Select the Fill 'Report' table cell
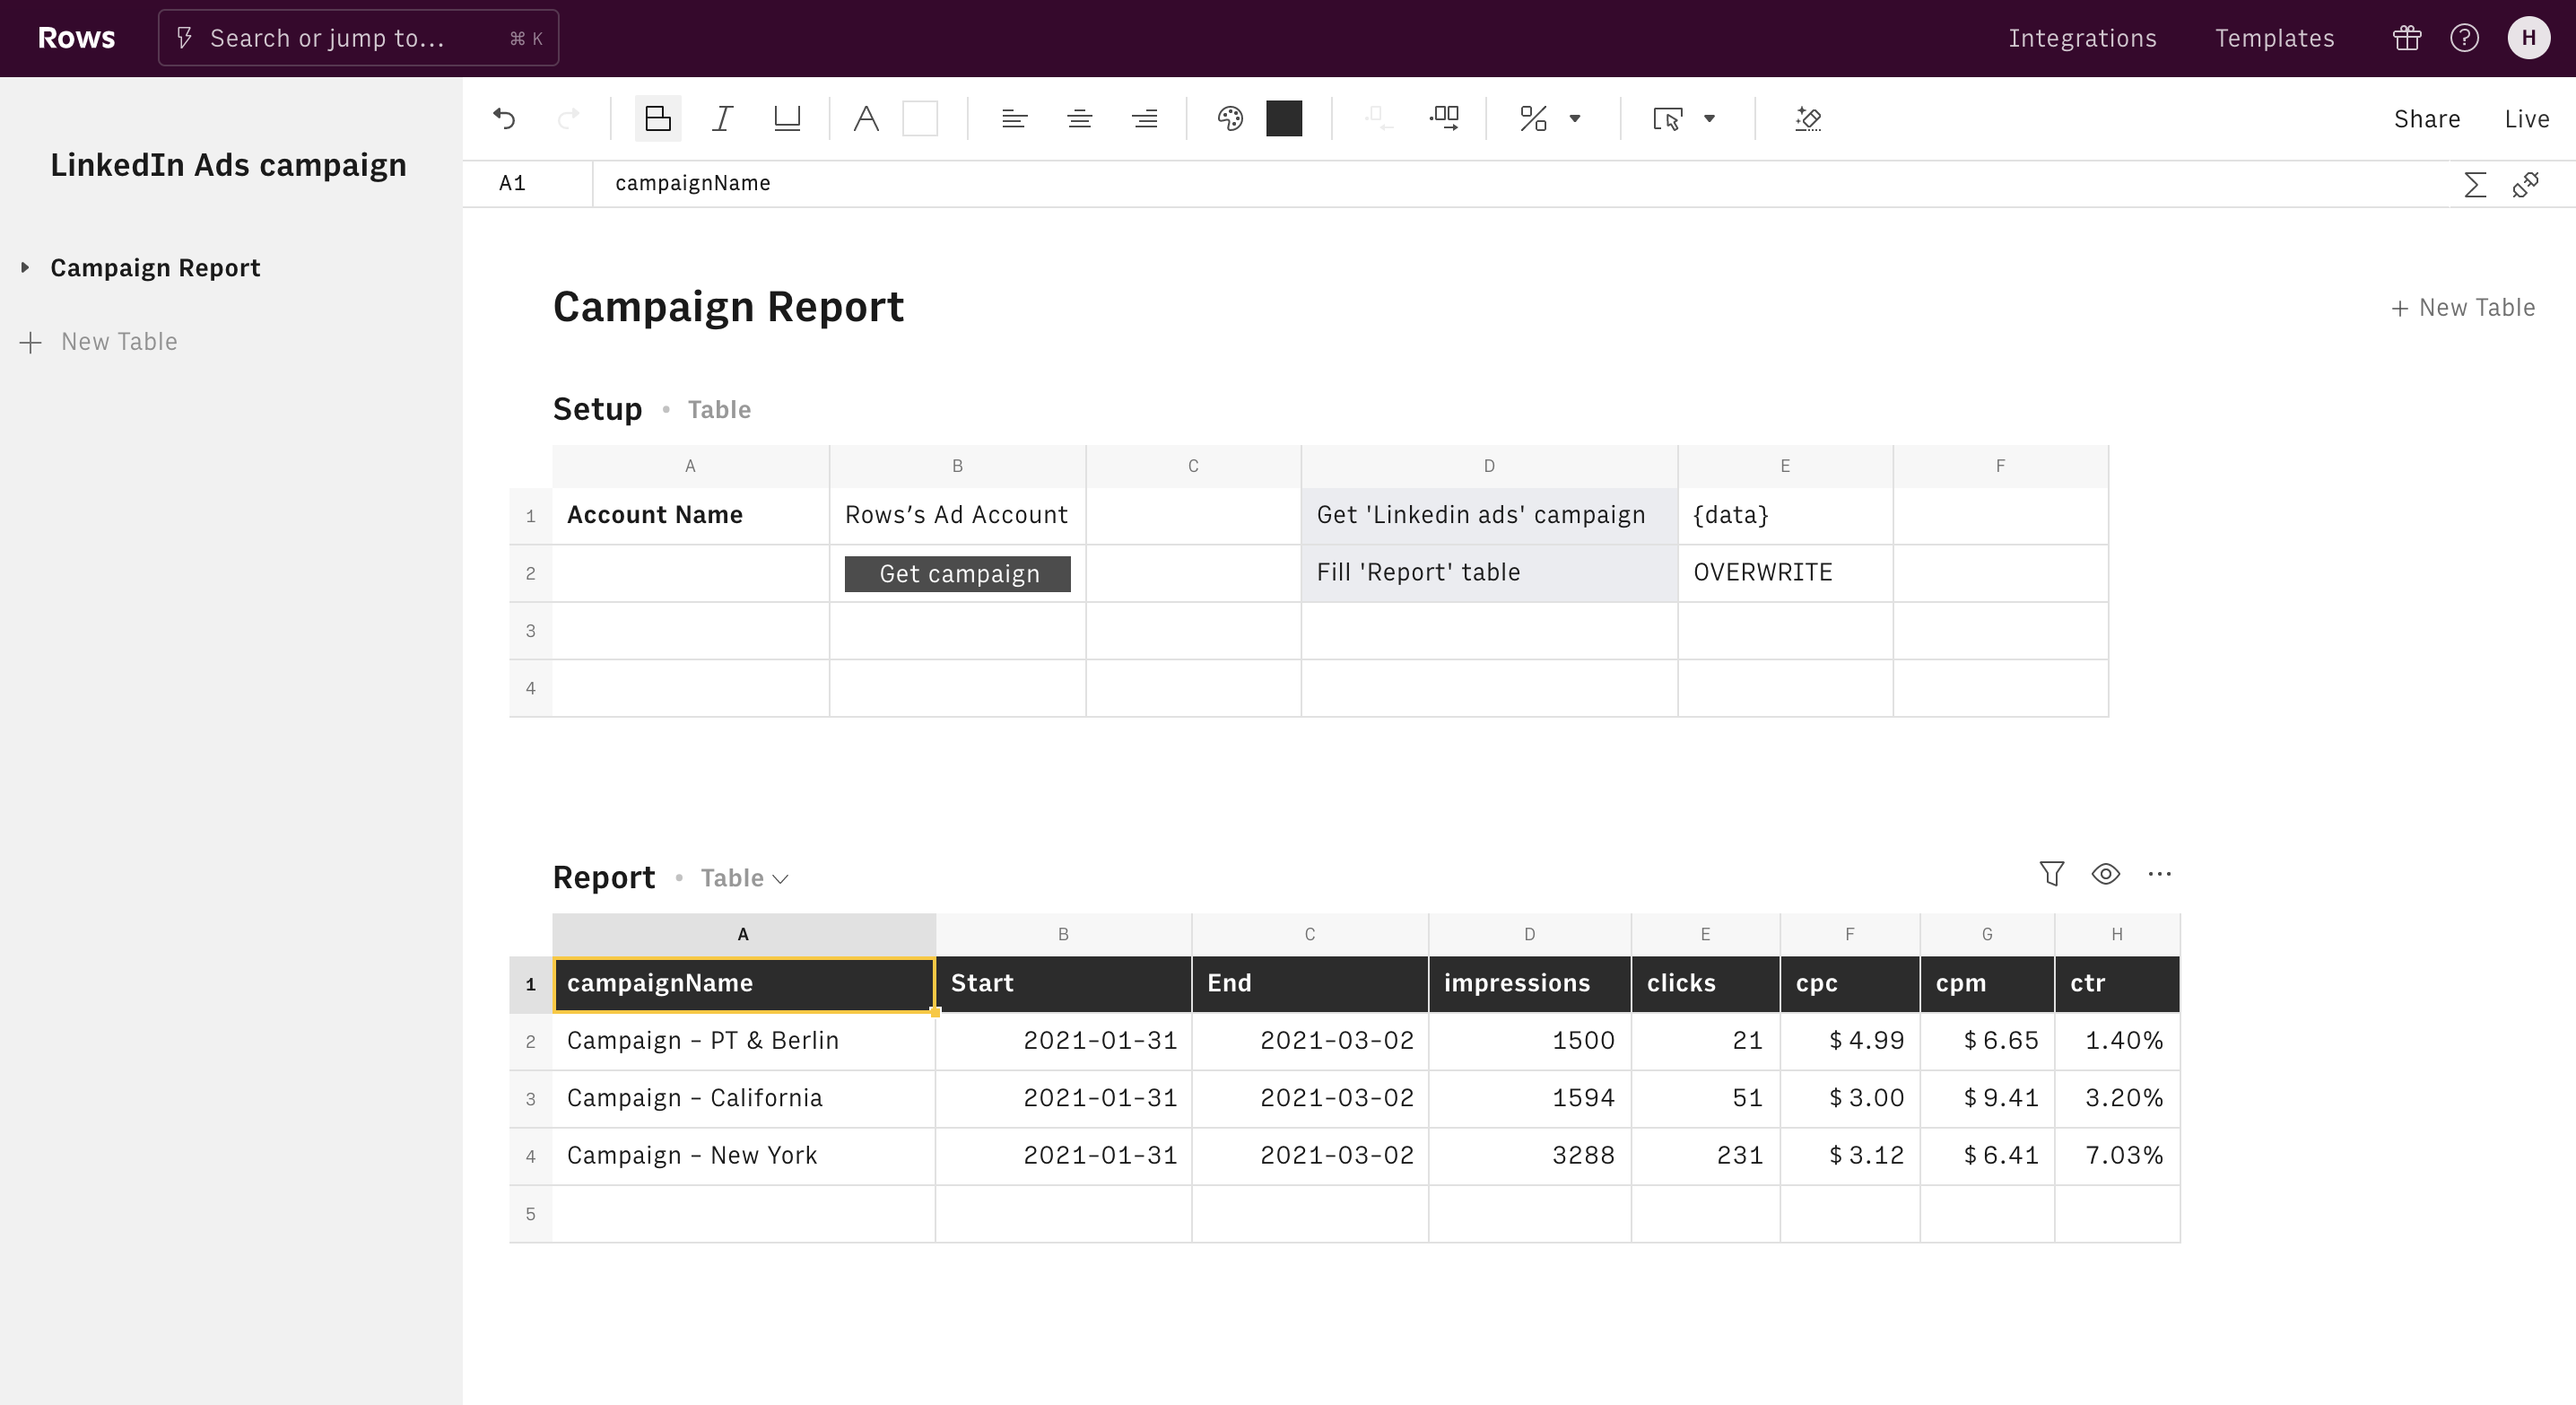 coord(1489,573)
